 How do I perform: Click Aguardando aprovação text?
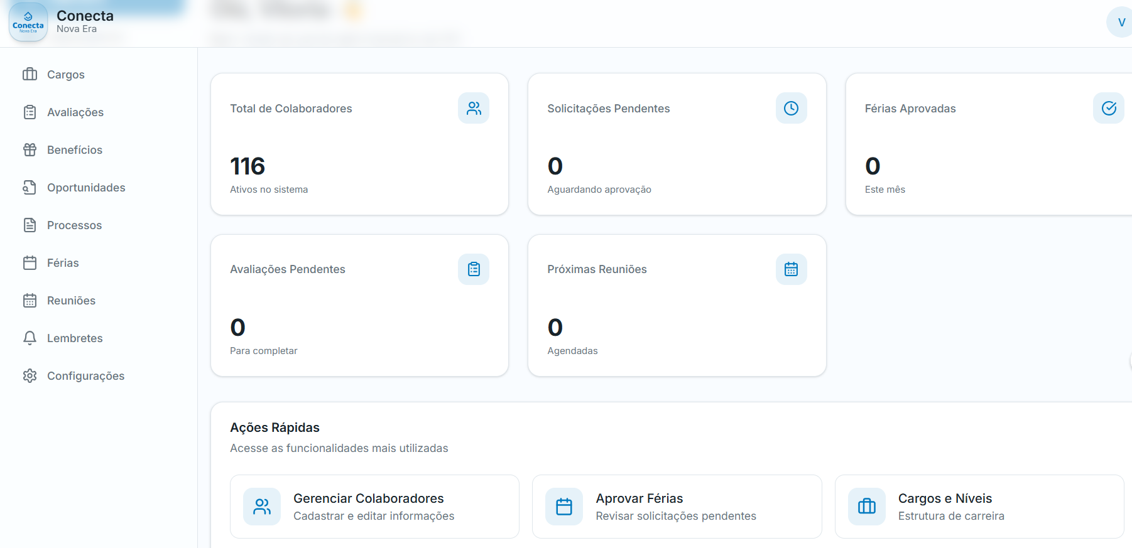point(599,190)
